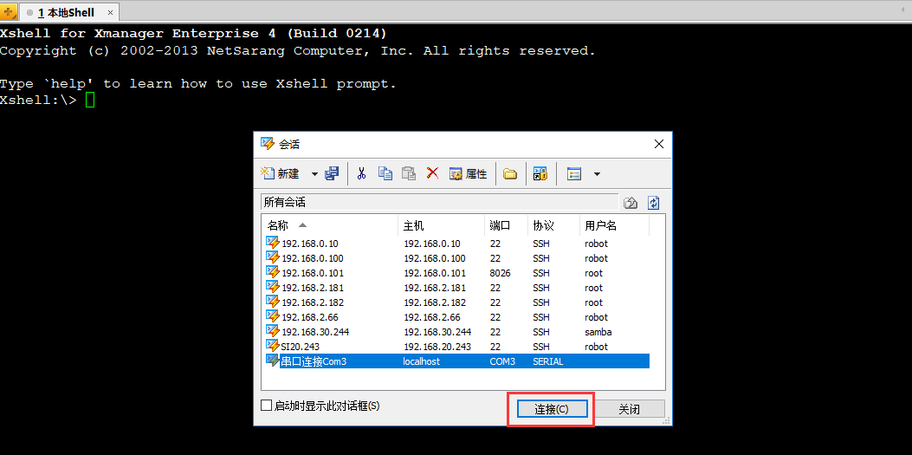Click the 会话 dialog title icon
The height and width of the screenshot is (455, 912).
point(267,144)
